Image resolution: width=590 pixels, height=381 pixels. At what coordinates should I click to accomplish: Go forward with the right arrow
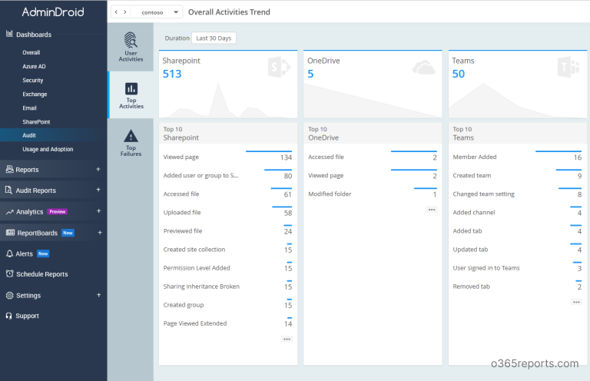pos(125,12)
